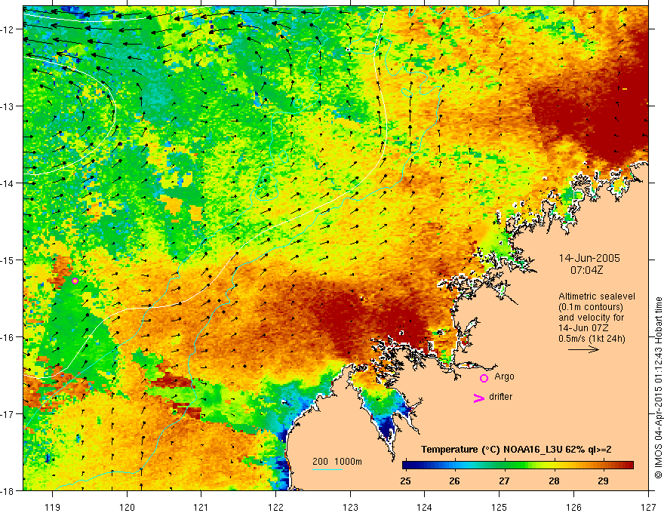Click the longitude label '123'
664x513 pixels.
coord(350,507)
